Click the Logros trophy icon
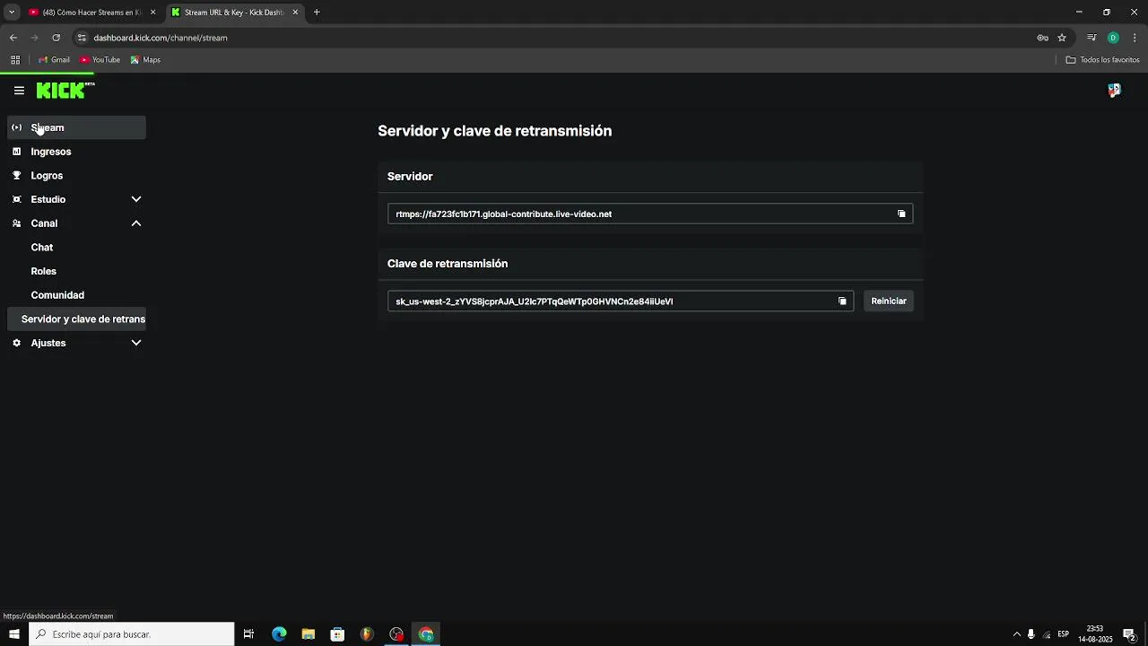Viewport: 1148px width, 646px height. click(x=16, y=176)
